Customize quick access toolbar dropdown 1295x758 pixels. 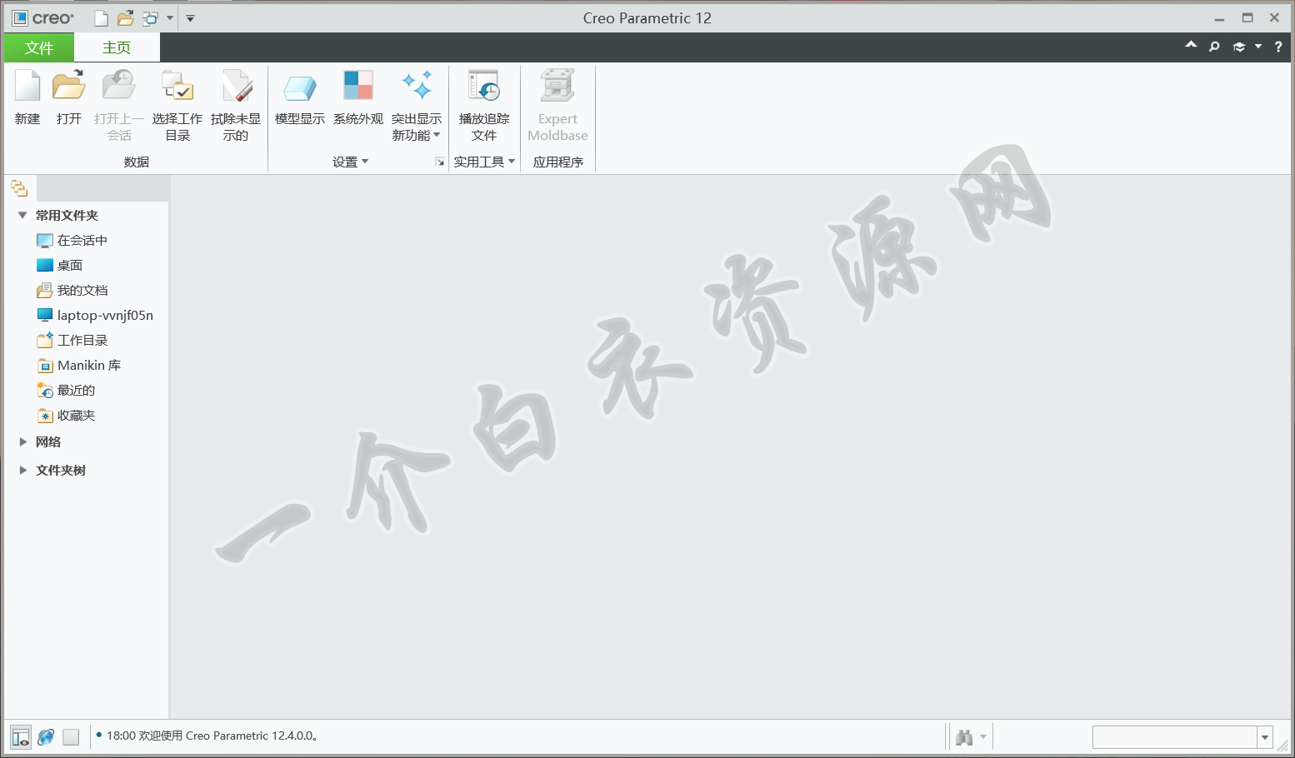point(190,18)
